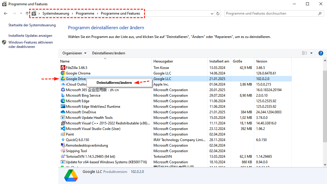This screenshot has width=327, height=184.
Task: Click the Edge WebView2 Runtime icon
Action: click(x=63, y=106)
